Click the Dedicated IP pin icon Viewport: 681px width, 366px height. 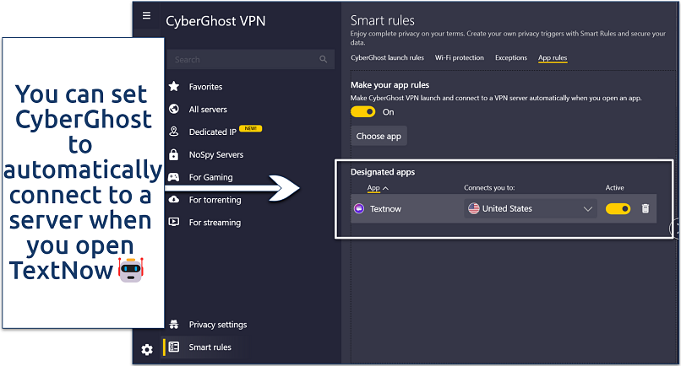coord(174,132)
